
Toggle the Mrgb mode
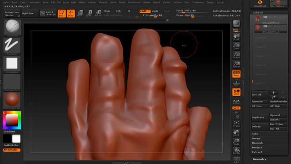coord(107,11)
